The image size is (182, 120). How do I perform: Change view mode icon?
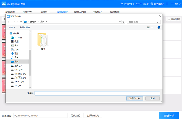(x=148, y=27)
